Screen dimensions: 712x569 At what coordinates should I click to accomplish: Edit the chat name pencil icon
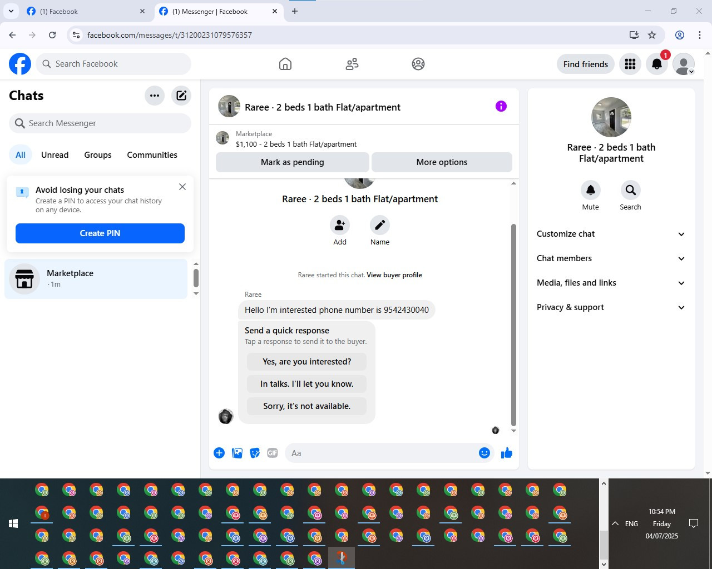[380, 225]
